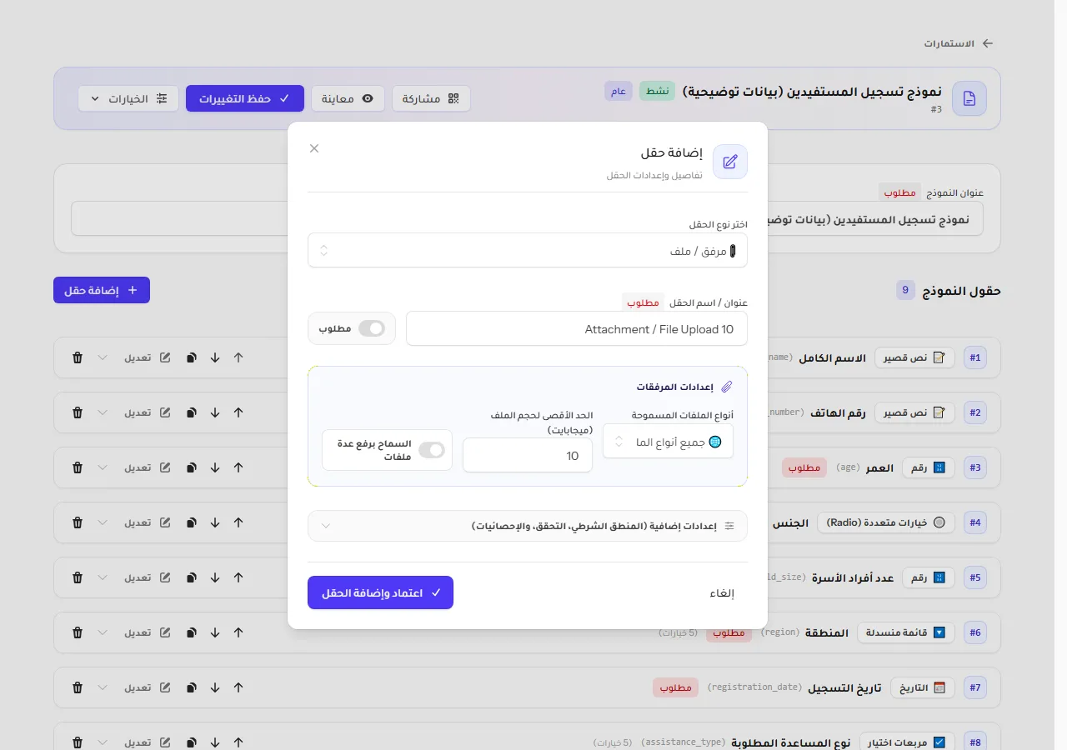The image size is (1067, 750).
Task: Click the "نص قصير" type badge on row #1
Action: tap(914, 357)
